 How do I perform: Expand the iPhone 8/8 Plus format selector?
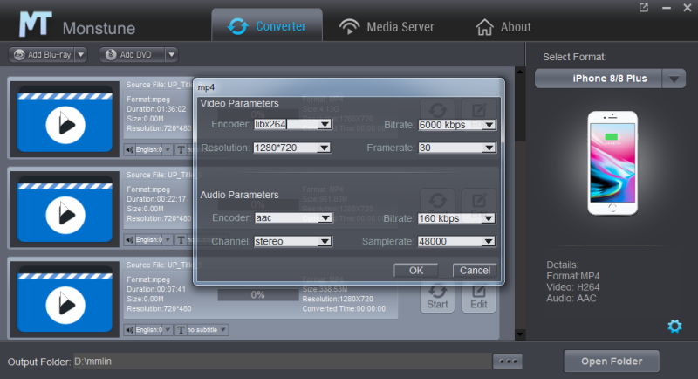pos(674,79)
